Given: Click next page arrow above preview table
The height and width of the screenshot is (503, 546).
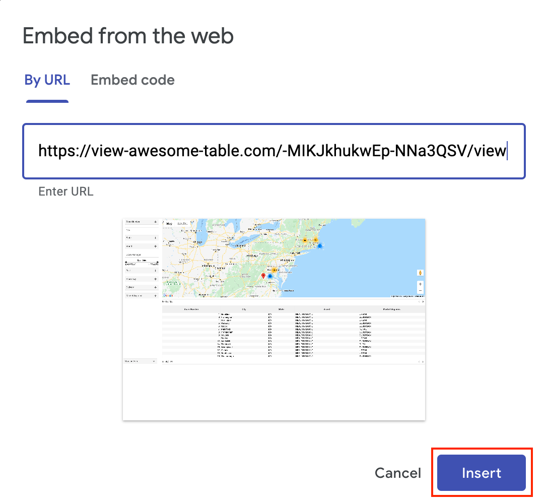Looking at the screenshot, I should click(423, 302).
